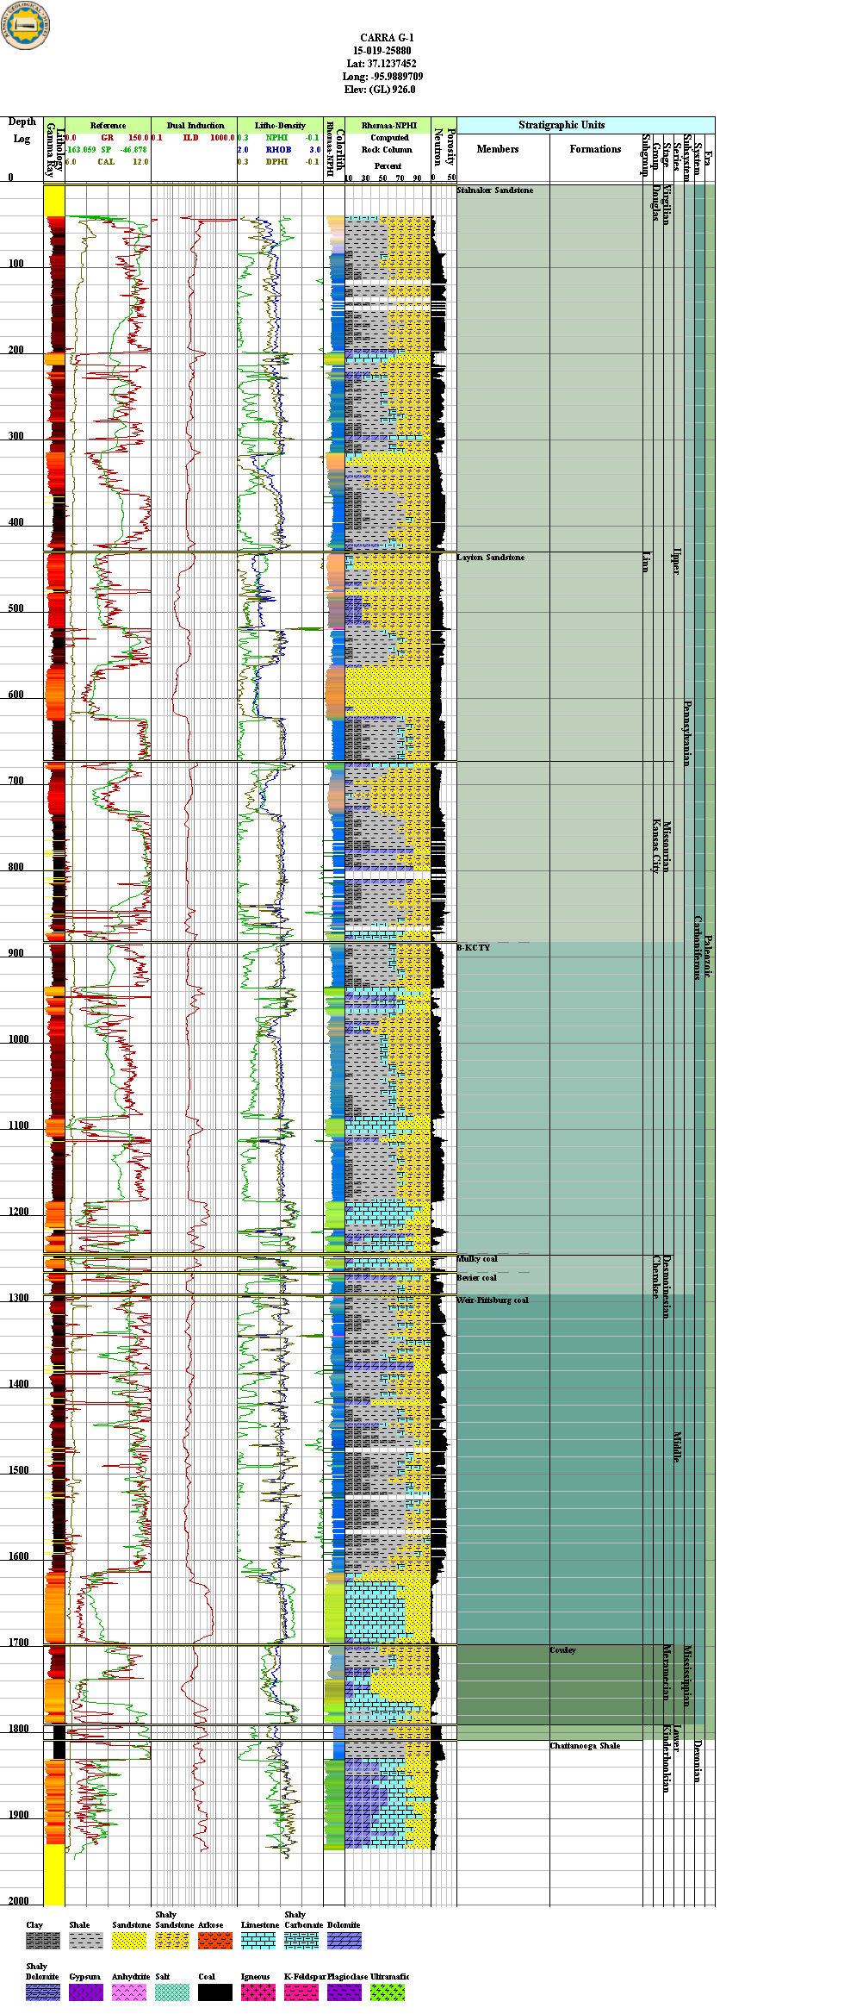Click the blue RHOB curve label
Viewport: 844px width, 2014px height.
pos(278,149)
